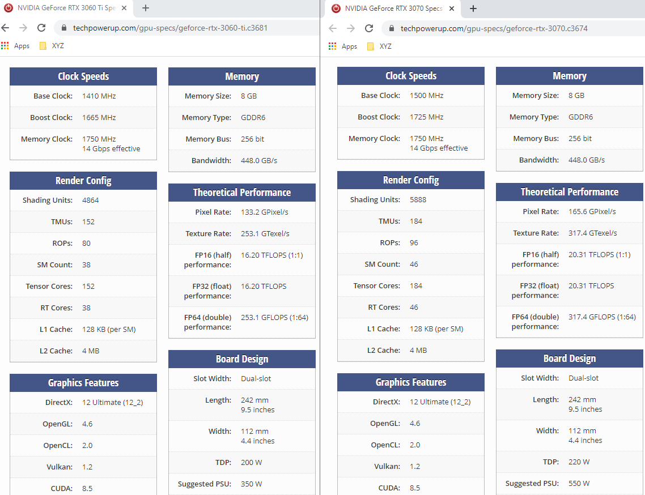Click the lock icon in the 3060 Ti address bar
The height and width of the screenshot is (495, 645).
(63, 28)
